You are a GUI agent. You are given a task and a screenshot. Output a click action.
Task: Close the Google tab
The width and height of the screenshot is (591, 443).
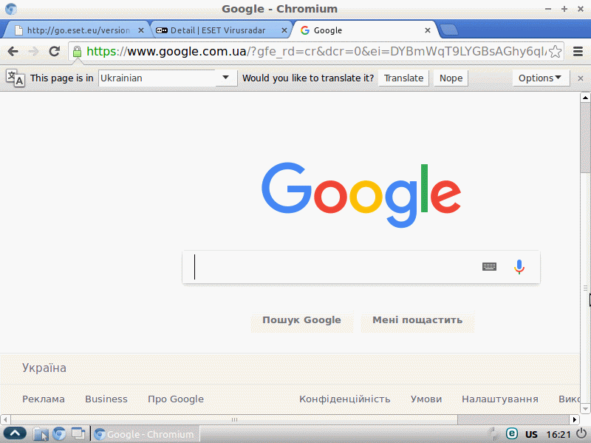428,30
